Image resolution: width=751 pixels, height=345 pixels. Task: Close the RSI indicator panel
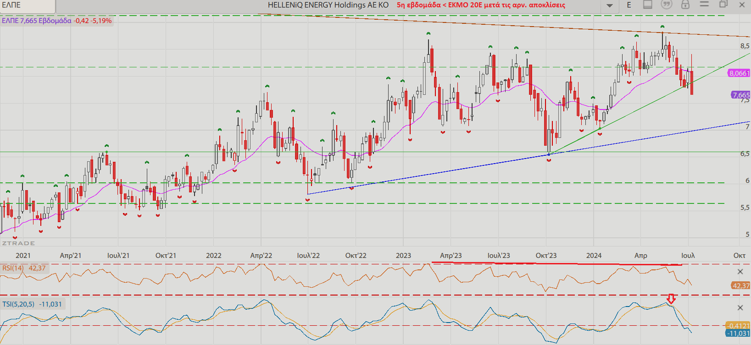point(740,272)
